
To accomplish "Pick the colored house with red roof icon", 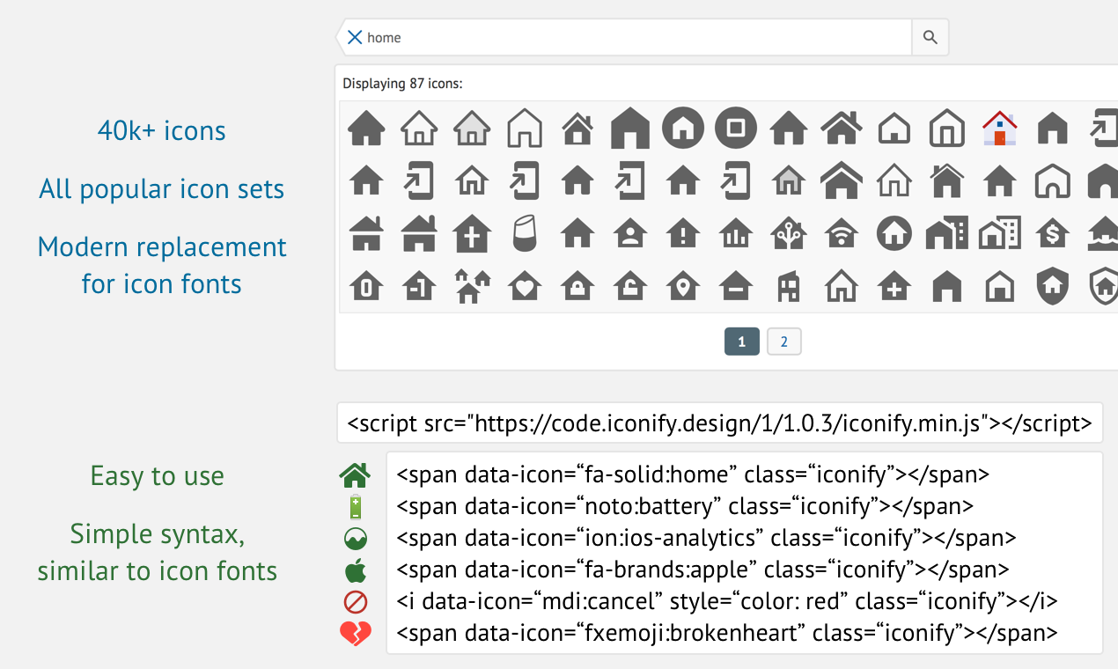I will (1000, 129).
